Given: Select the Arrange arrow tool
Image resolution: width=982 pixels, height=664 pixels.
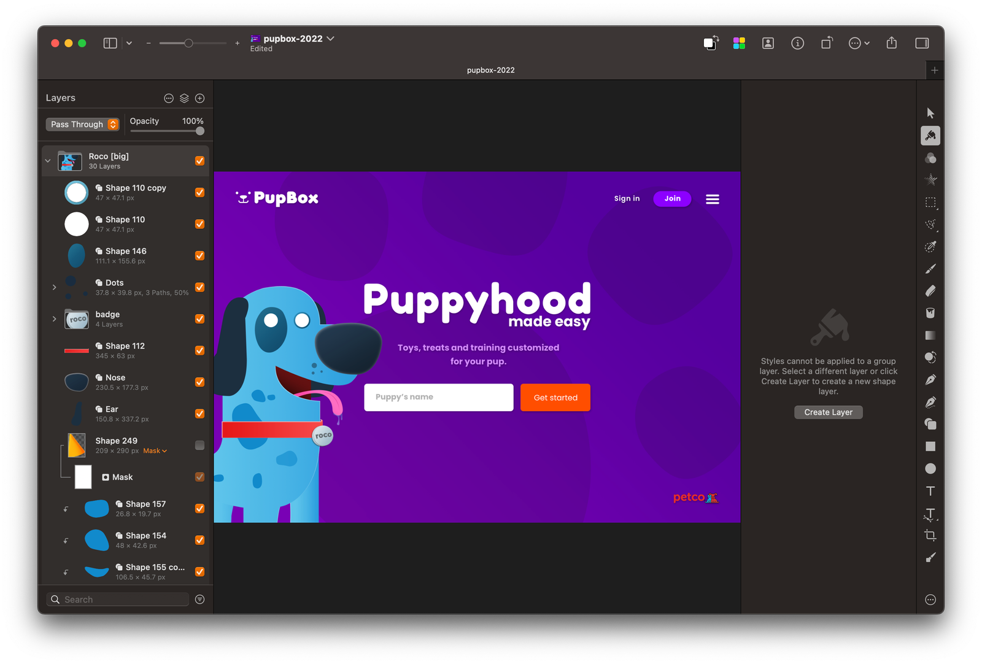Looking at the screenshot, I should 930,113.
